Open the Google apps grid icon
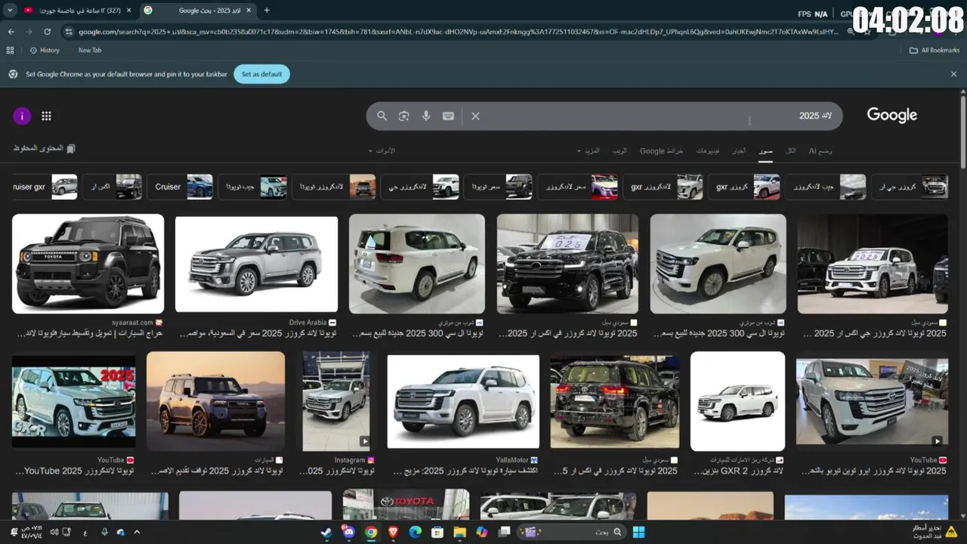Screen dimensions: 967x544 (x=46, y=116)
